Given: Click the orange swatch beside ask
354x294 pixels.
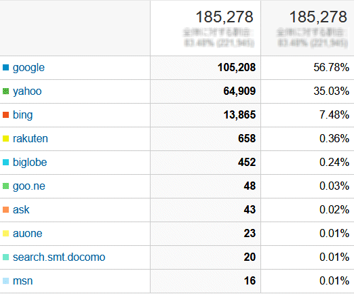Looking at the screenshot, I should 5,210.
